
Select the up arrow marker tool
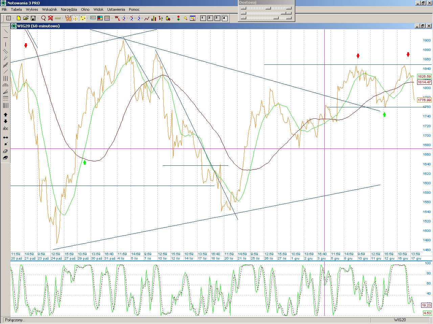click(x=5, y=115)
